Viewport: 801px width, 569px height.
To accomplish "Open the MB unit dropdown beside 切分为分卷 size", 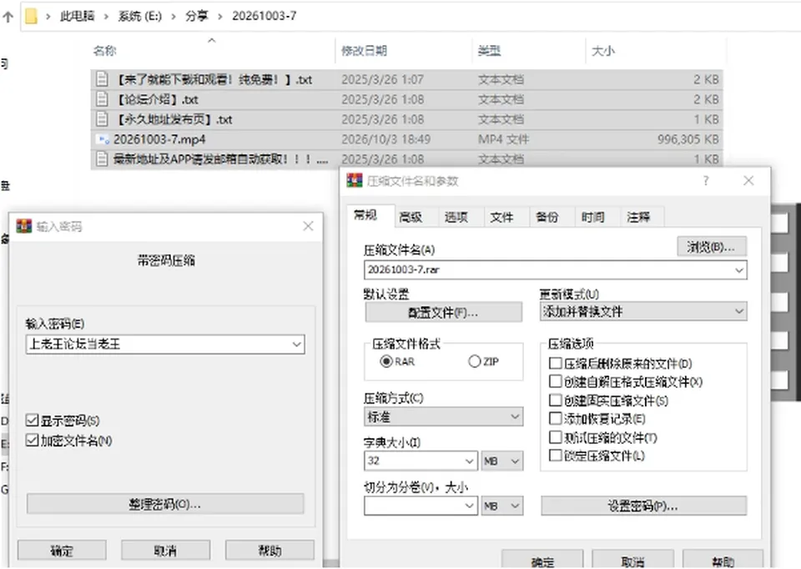I will (x=501, y=506).
